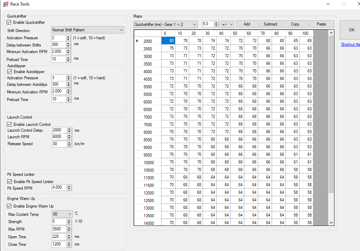Decrease Launch RPM using the down arrow
This screenshot has width=360, height=251.
click(69, 138)
